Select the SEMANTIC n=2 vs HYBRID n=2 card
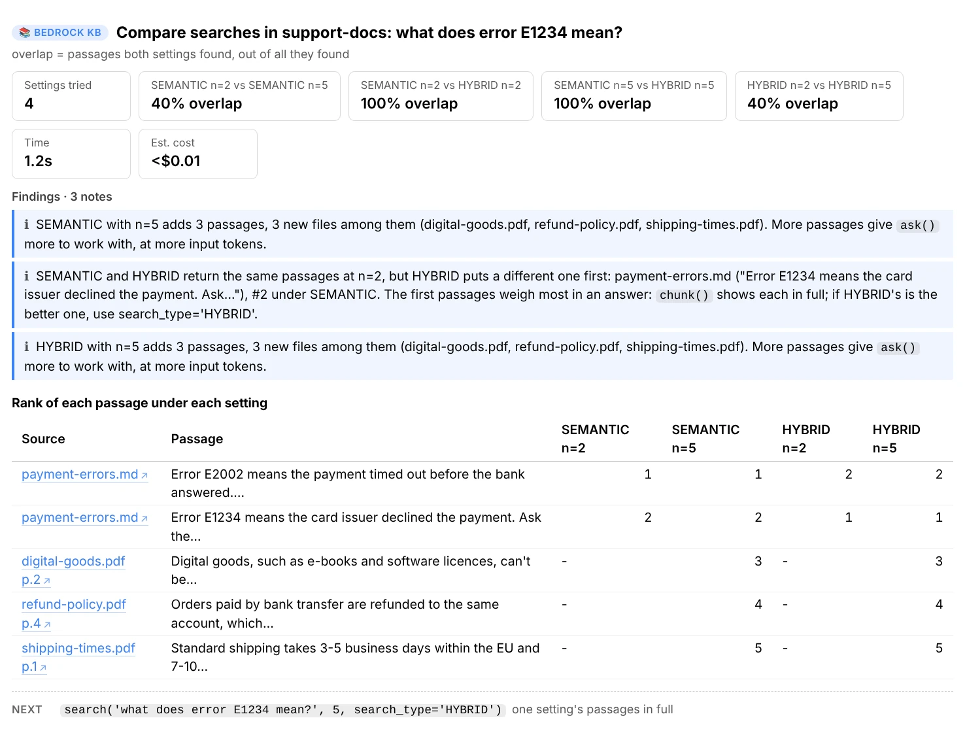This screenshot has width=965, height=729. [441, 96]
